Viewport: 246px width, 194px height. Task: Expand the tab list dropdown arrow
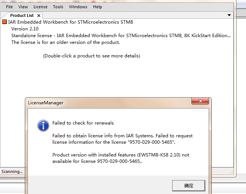click(229, 15)
